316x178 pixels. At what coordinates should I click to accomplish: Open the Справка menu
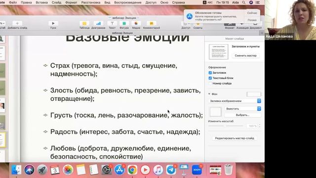pyautogui.click(x=178, y=2)
